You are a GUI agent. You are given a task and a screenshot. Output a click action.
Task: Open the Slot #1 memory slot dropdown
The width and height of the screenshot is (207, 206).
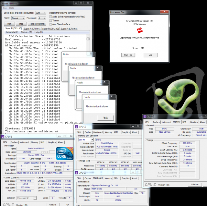(x=86, y=140)
